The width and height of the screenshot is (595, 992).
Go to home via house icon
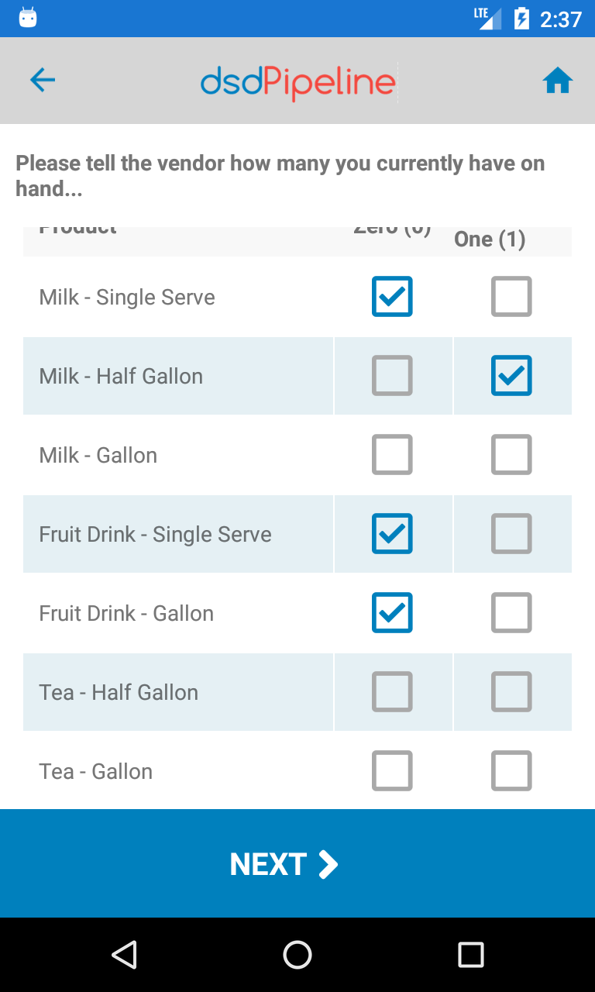tap(558, 81)
